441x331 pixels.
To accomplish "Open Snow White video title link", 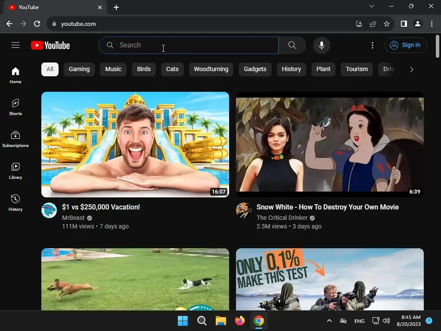I will click(328, 207).
